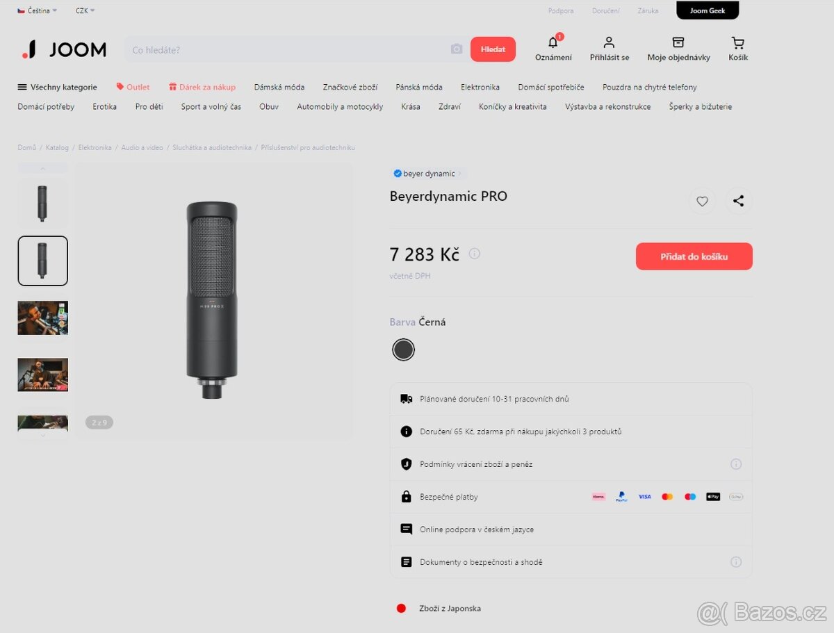Open the CZK currency dropdown

click(x=83, y=10)
